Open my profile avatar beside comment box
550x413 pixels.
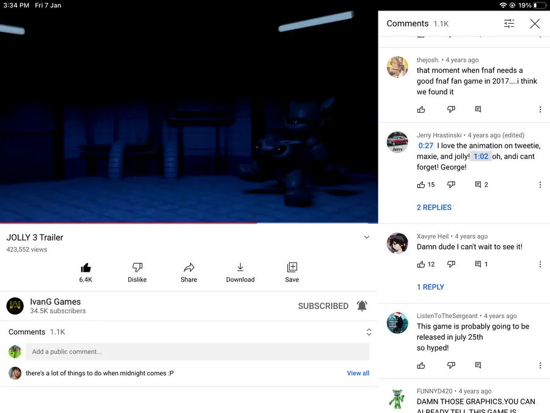(15, 352)
